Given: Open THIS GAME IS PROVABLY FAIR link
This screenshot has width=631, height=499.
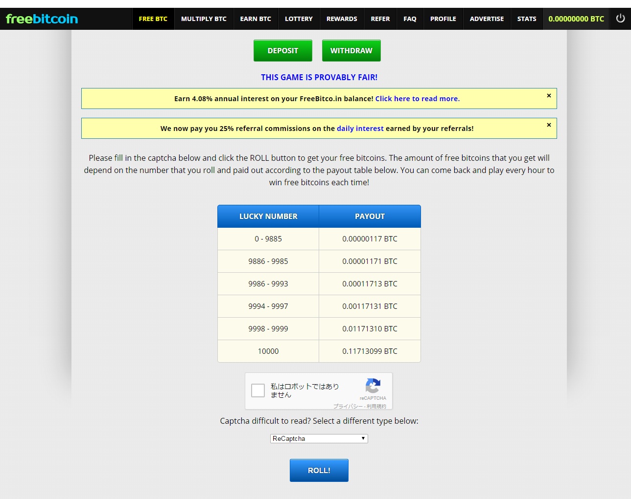Looking at the screenshot, I should coord(319,77).
